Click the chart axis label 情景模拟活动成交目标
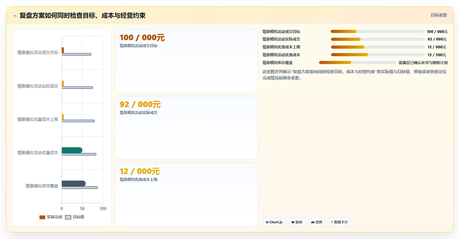The image size is (460, 239). pos(38,53)
